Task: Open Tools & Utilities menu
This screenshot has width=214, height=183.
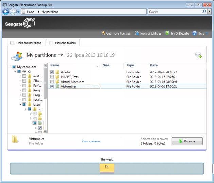Action: tap(148, 33)
